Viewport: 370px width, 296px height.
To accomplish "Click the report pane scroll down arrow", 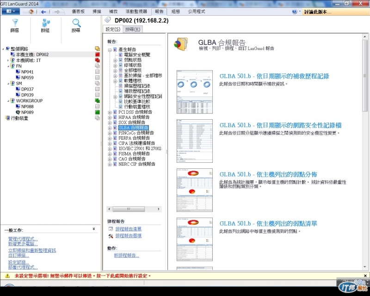I will (365, 267).
